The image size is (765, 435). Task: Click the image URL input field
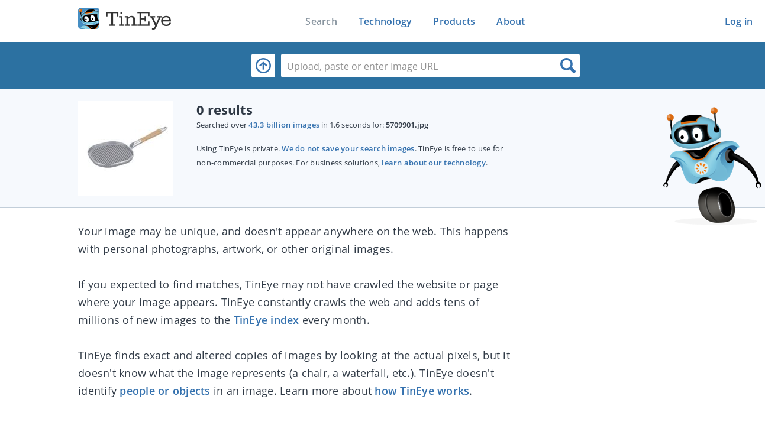click(x=414, y=65)
